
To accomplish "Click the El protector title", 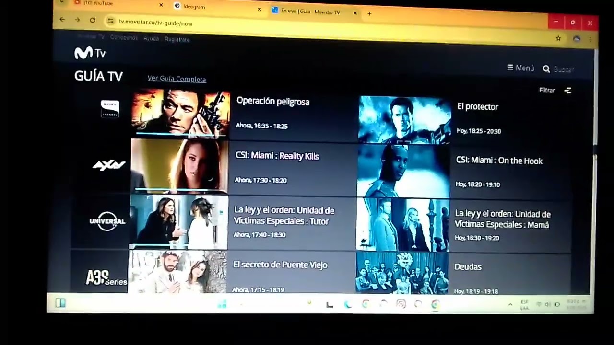I will 477,107.
